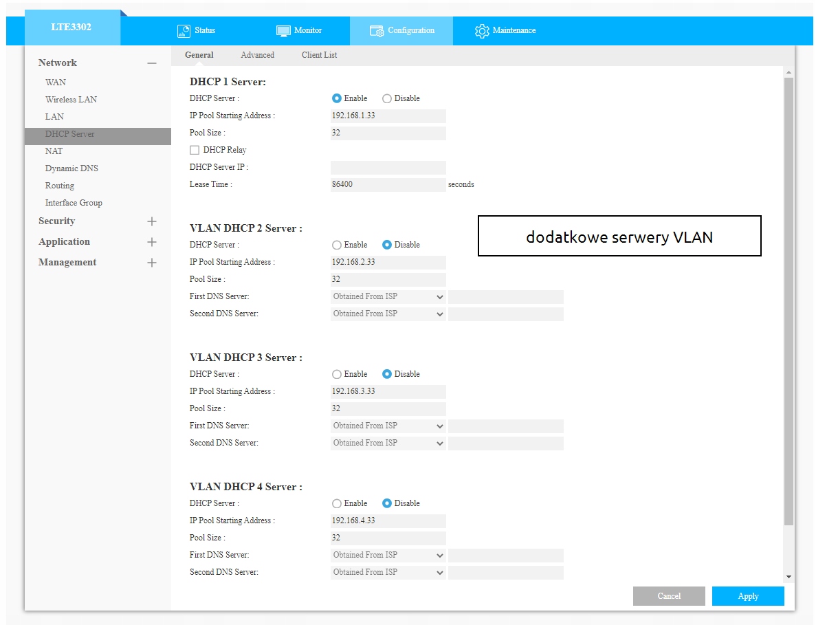
Task: Collapse the Network section minus icon
Action: tap(152, 63)
